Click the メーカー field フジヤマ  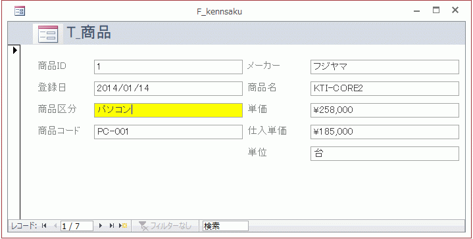(x=385, y=67)
